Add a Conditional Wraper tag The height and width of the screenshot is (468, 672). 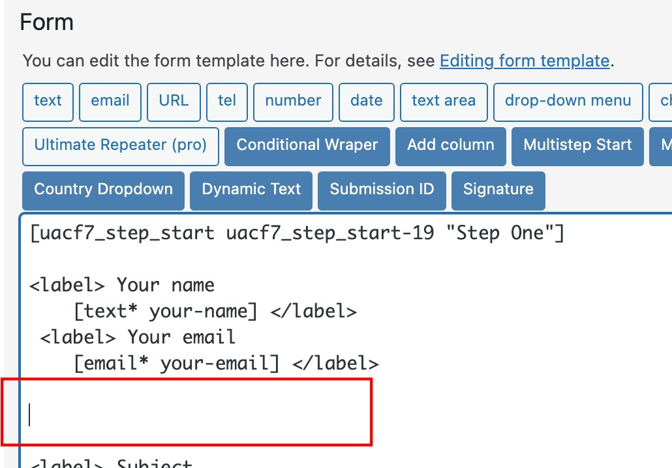(x=307, y=147)
